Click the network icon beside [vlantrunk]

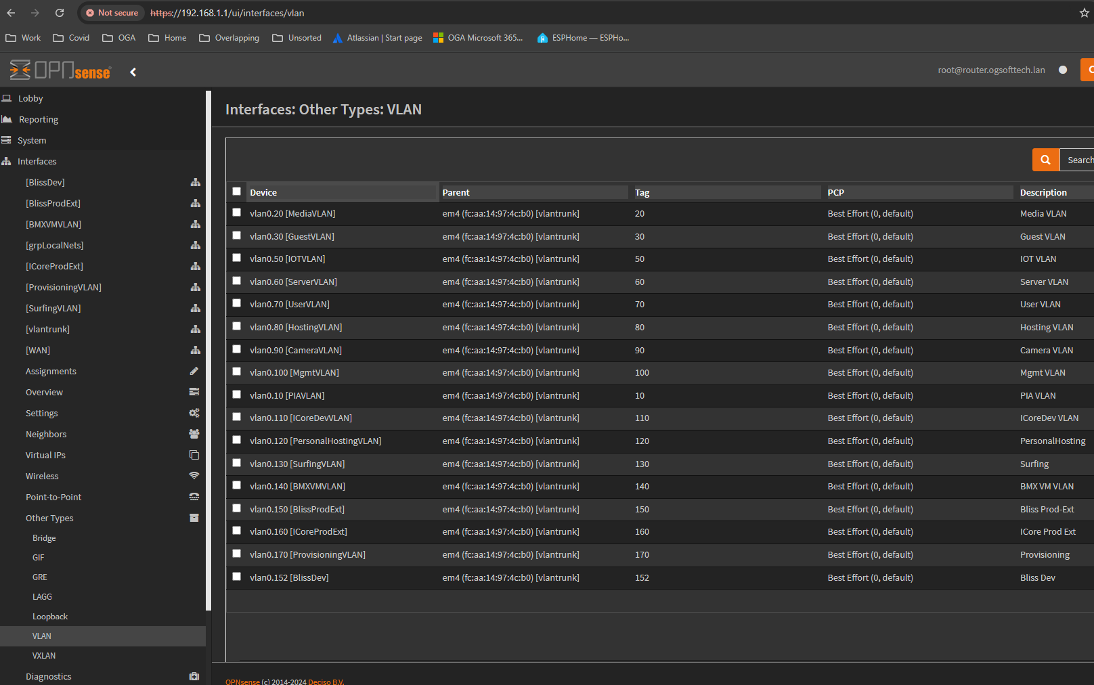point(195,329)
